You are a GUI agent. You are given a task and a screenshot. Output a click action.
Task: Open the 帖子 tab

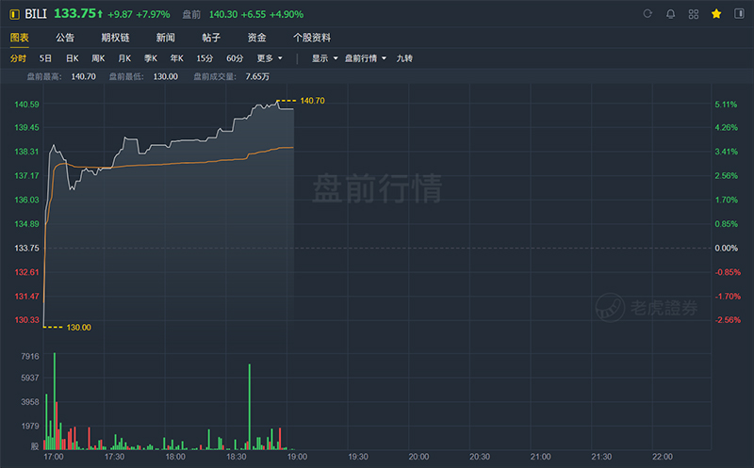pyautogui.click(x=211, y=38)
